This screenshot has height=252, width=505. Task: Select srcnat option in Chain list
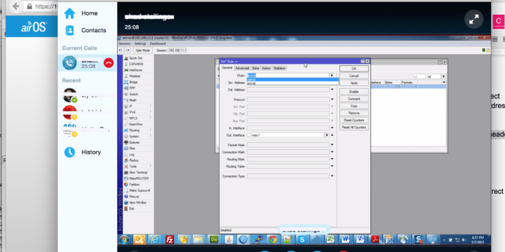[x=292, y=83]
